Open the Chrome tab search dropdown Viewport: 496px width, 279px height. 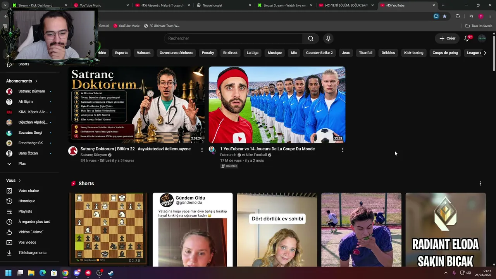tap(5, 5)
